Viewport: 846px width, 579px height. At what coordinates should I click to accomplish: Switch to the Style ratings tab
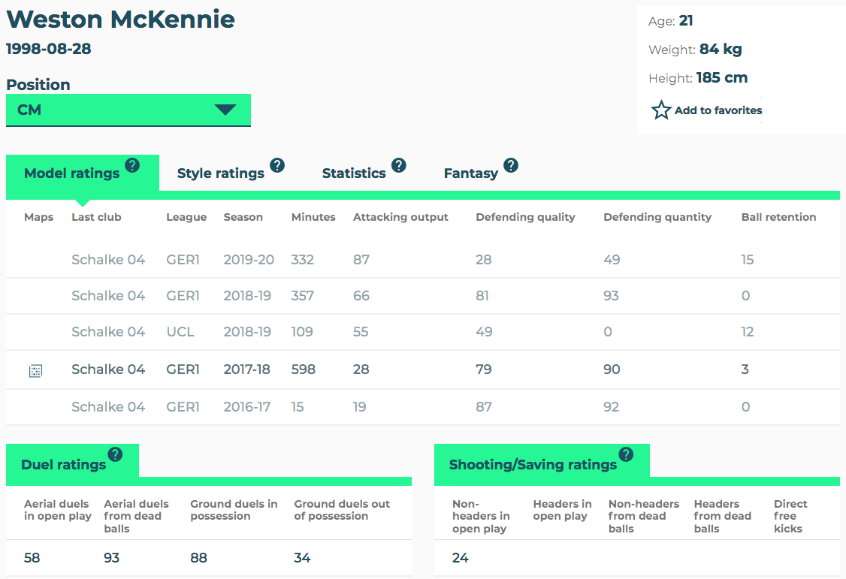220,173
